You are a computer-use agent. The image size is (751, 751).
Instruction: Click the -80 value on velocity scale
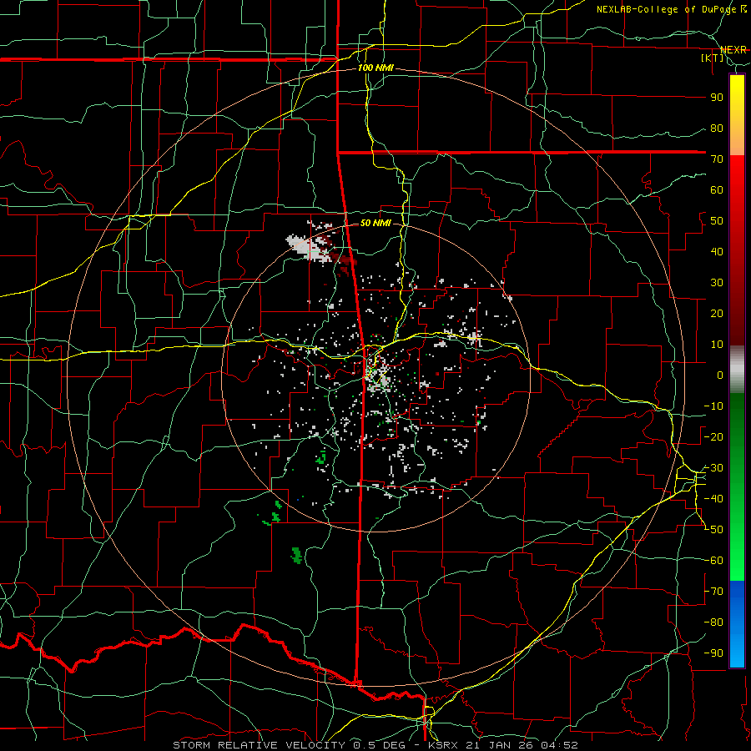713,622
